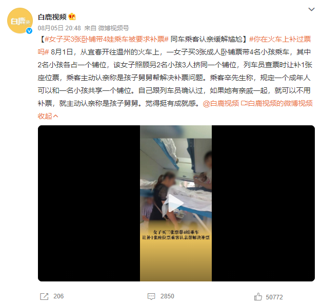Open the post options chevron menu
The width and height of the screenshot is (321, 303).
[x=311, y=9]
